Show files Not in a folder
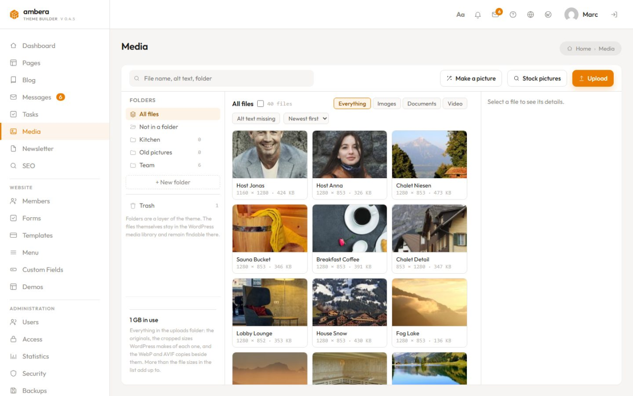This screenshot has height=396, width=633. coord(173,127)
